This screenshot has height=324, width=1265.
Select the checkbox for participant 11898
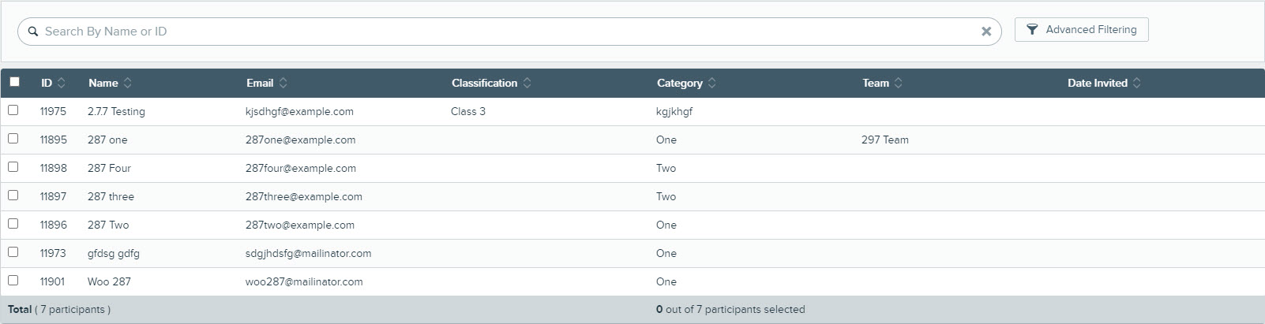pos(13,167)
